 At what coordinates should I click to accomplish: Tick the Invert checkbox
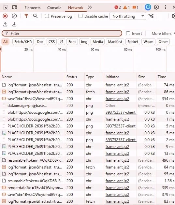(x=128, y=33)
